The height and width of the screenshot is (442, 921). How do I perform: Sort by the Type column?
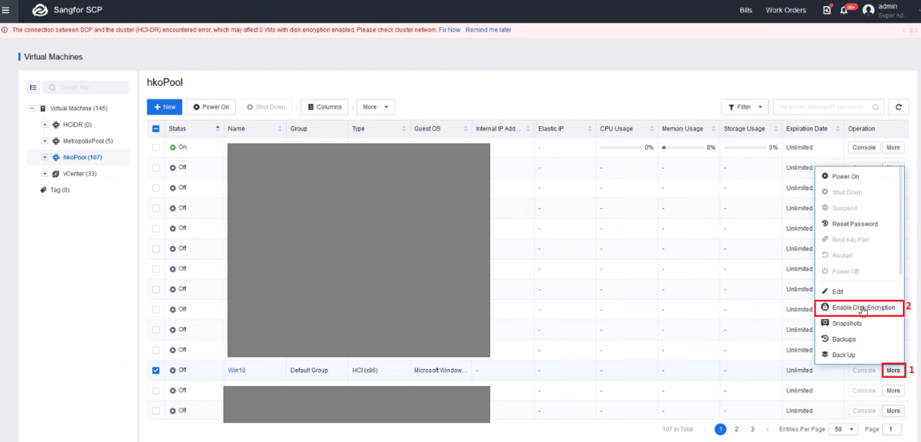tap(404, 129)
